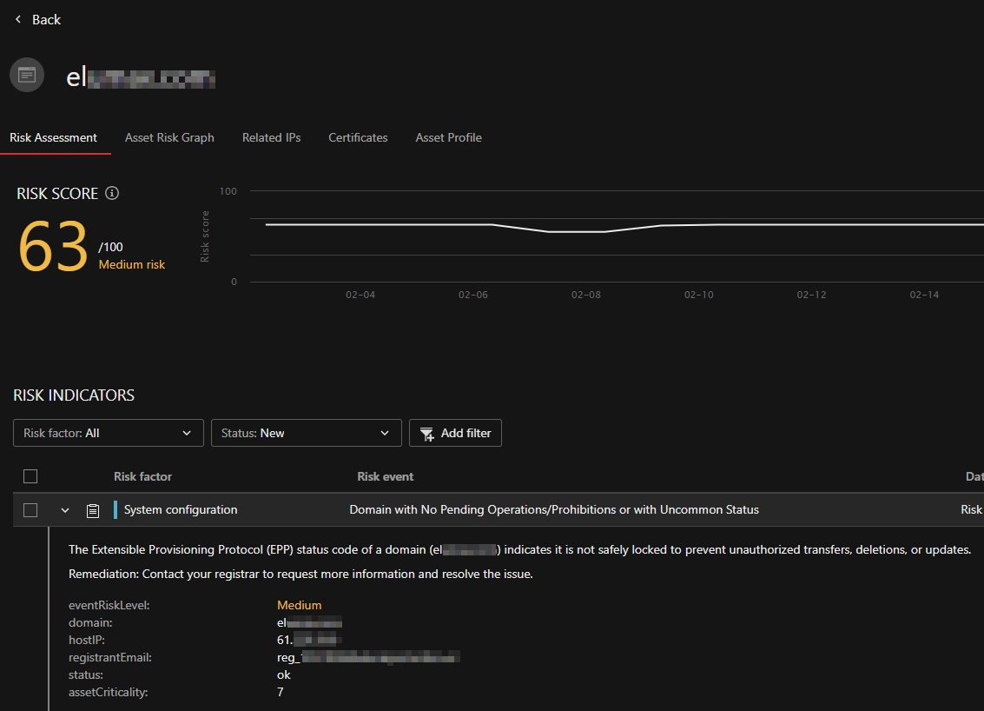Check the System configuration row checkbox
984x711 pixels.
30,510
